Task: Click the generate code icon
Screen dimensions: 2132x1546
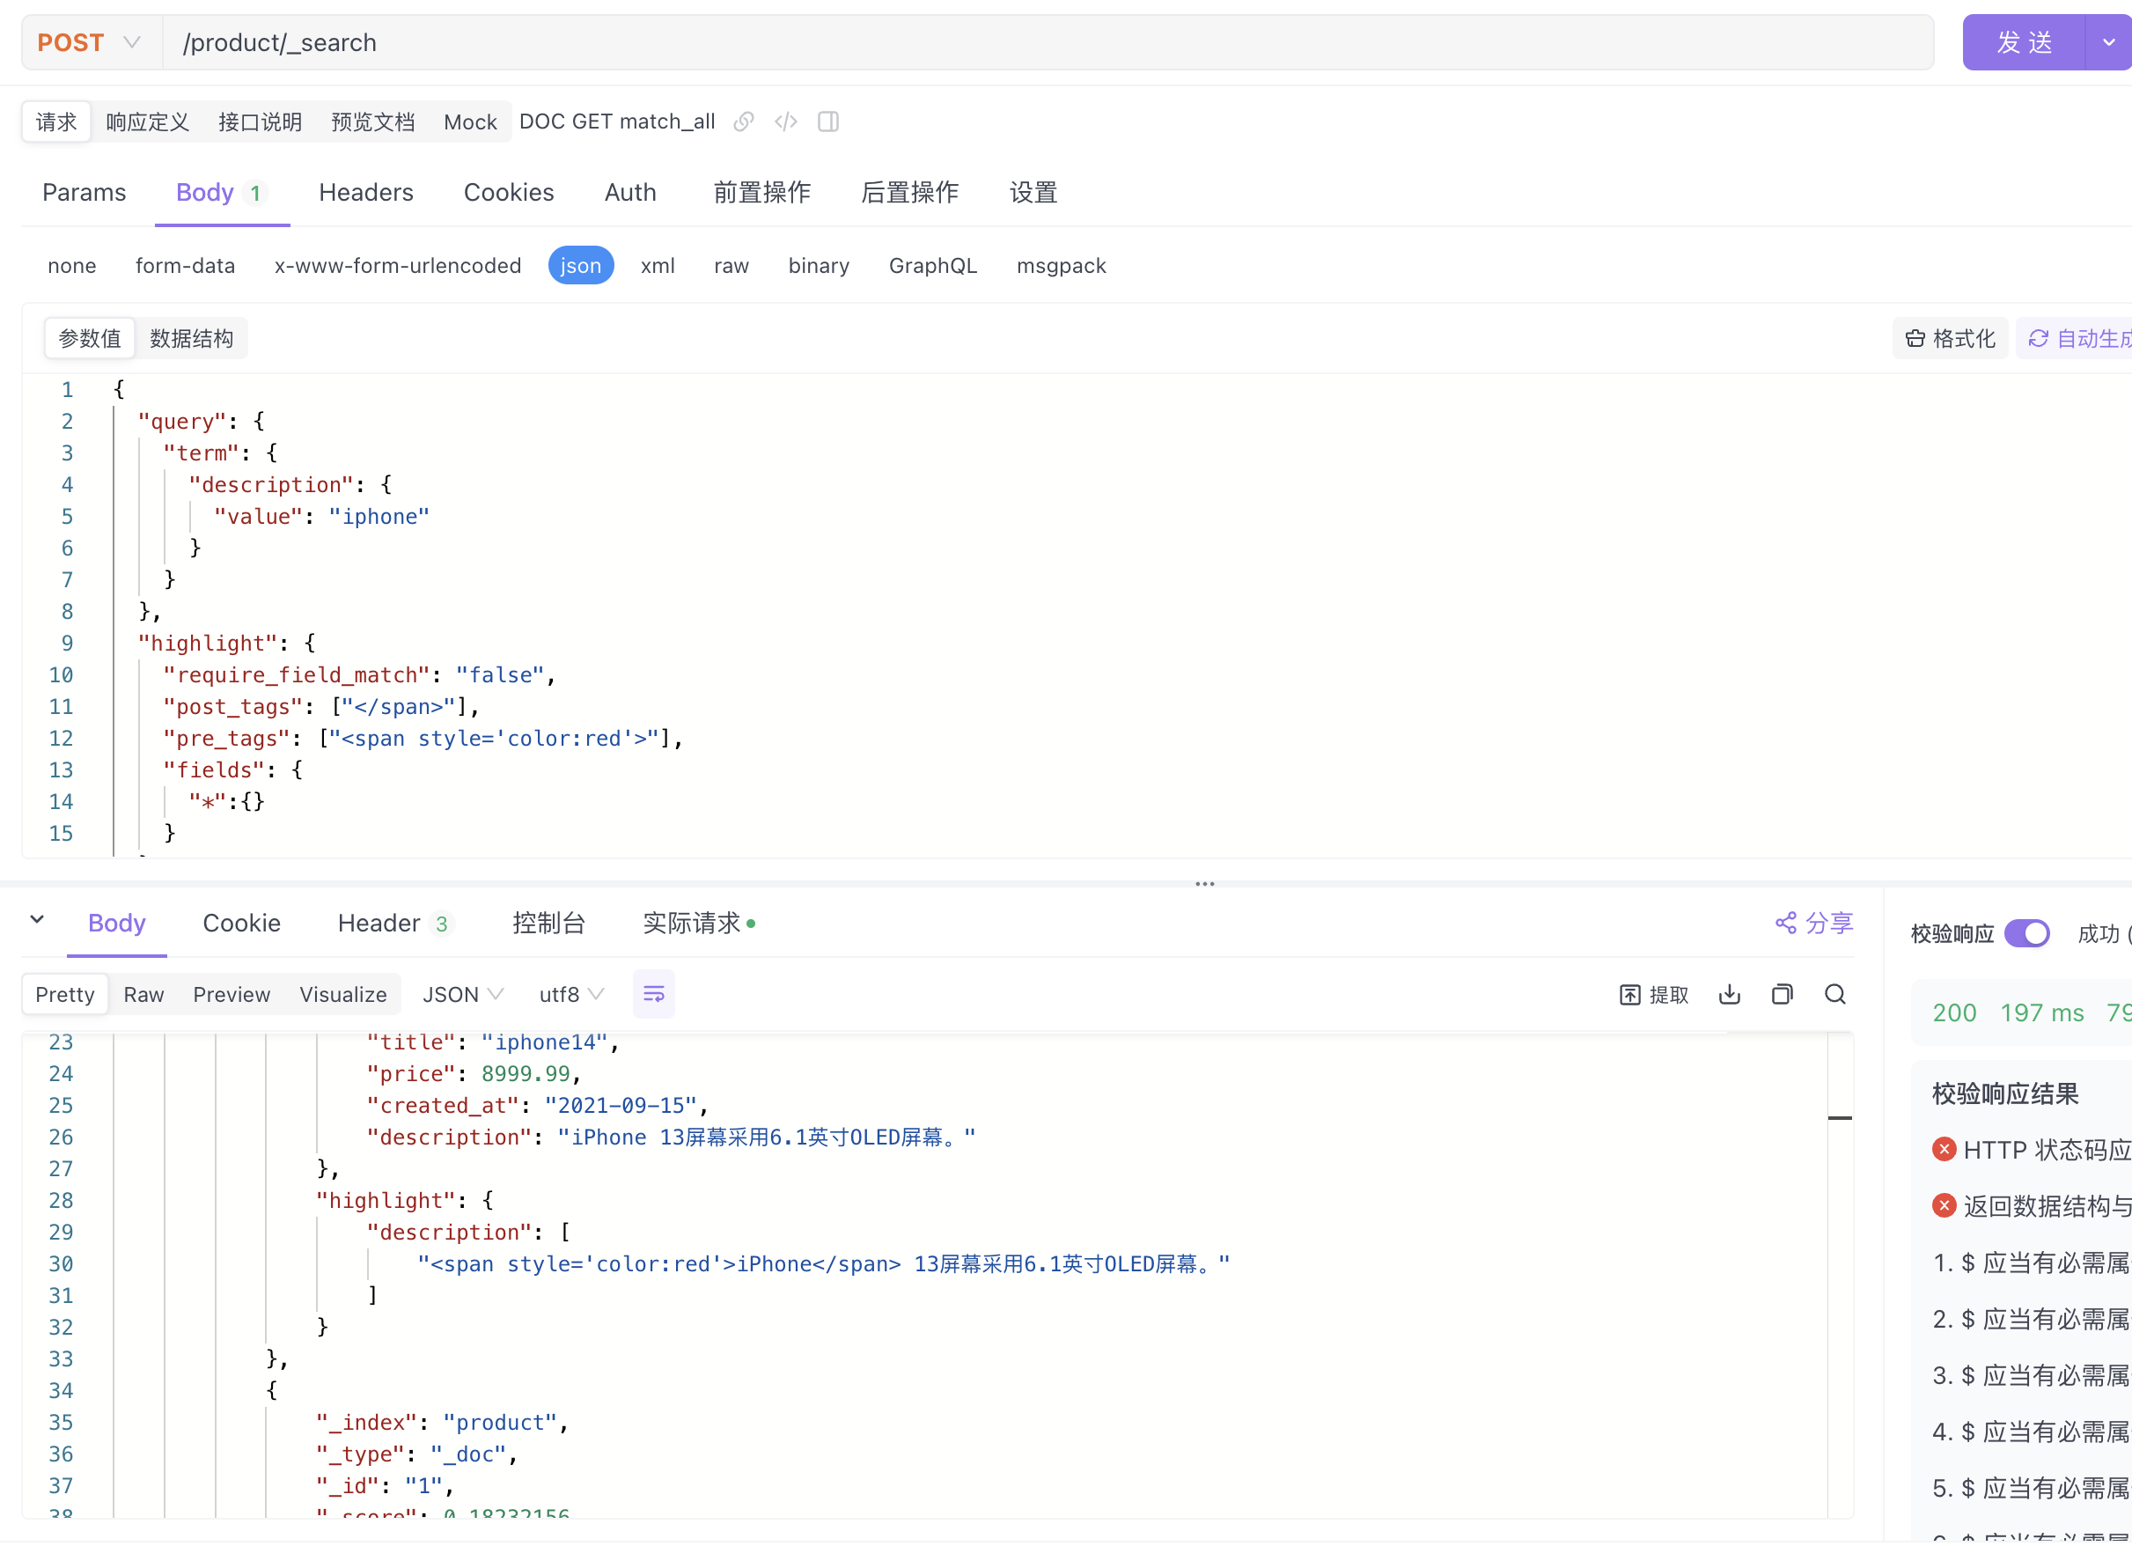Action: point(786,122)
